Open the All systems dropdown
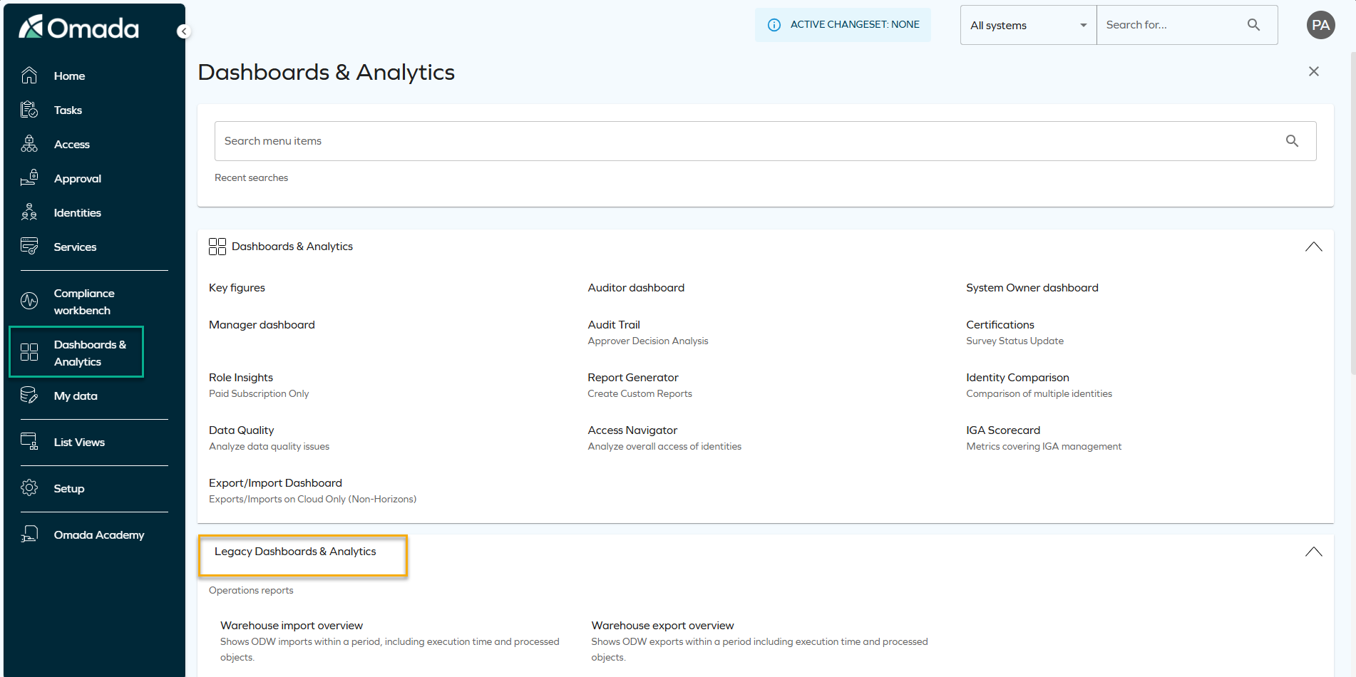 point(1027,25)
